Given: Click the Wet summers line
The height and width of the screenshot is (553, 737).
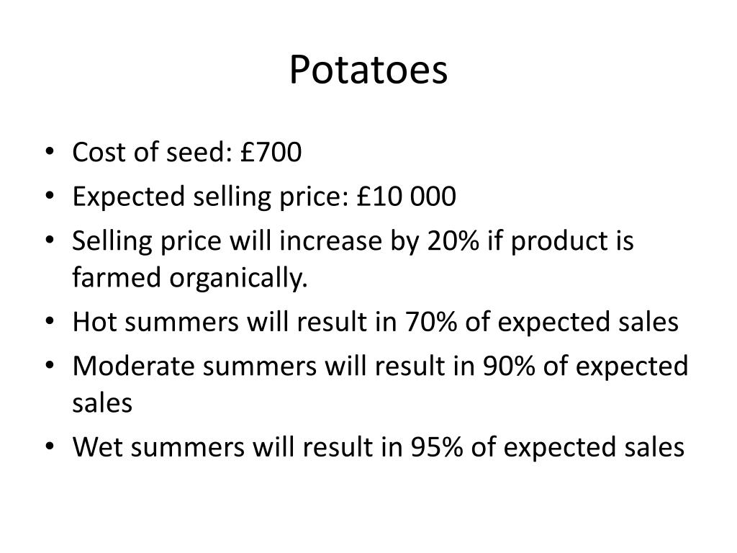Looking at the screenshot, I should click(378, 446).
